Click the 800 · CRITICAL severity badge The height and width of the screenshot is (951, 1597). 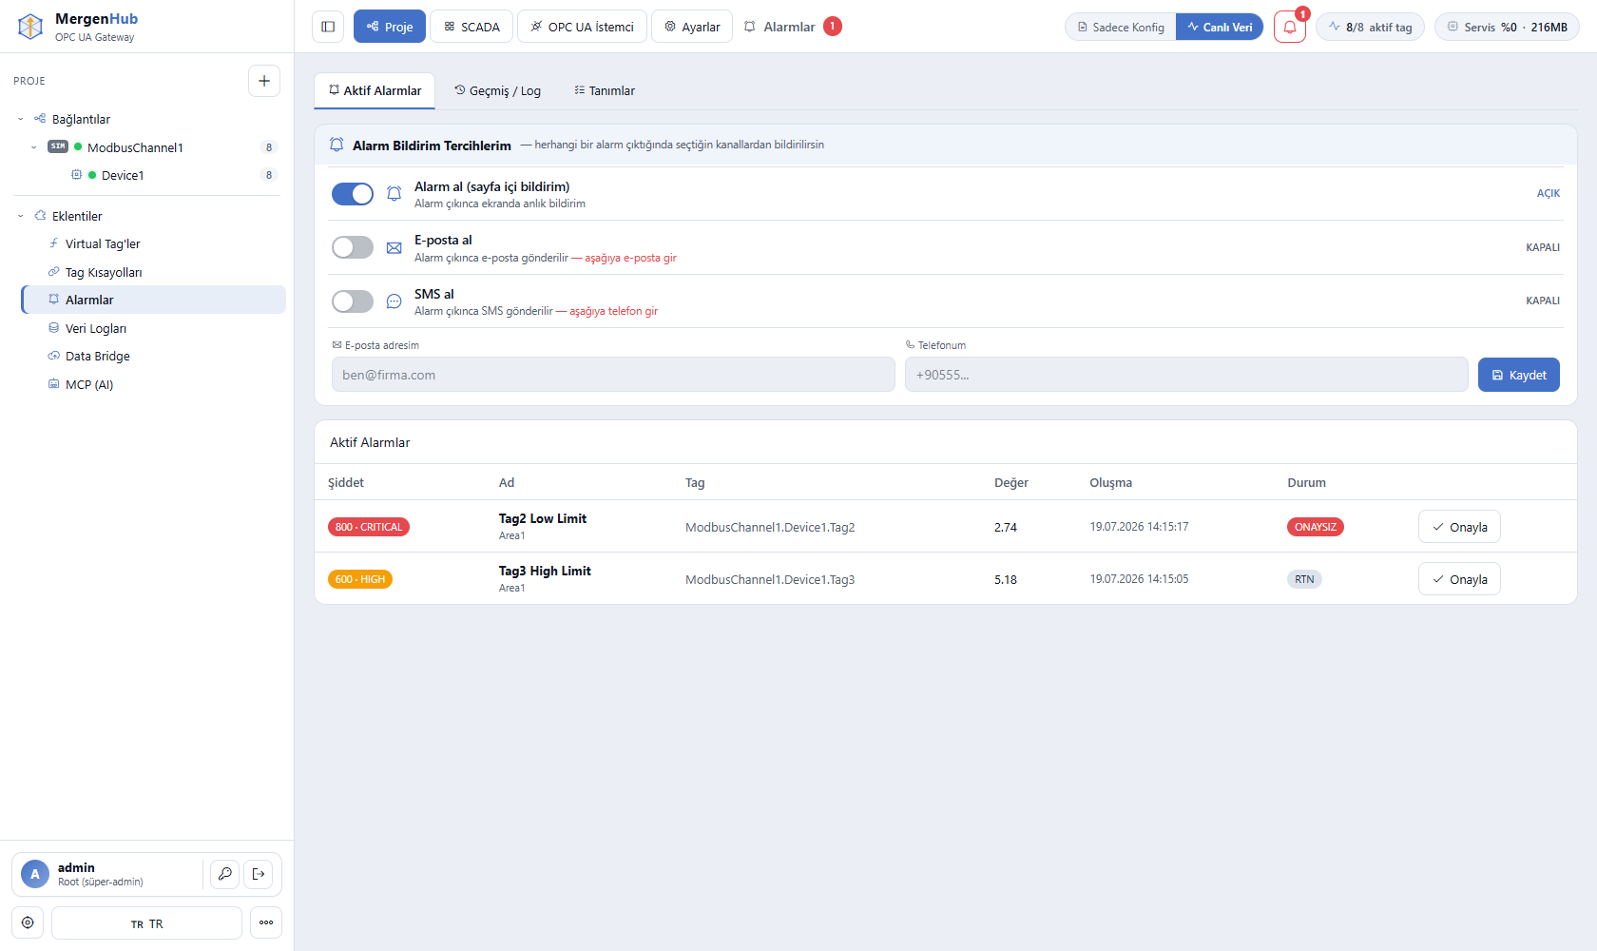pyautogui.click(x=369, y=527)
